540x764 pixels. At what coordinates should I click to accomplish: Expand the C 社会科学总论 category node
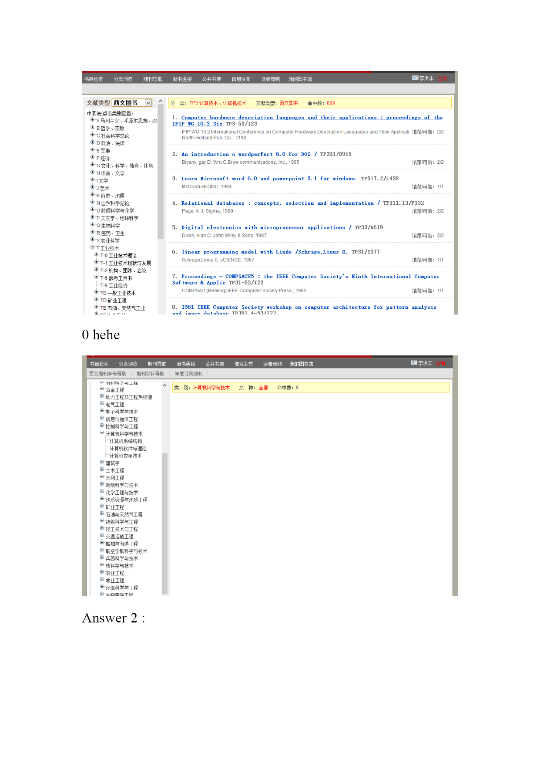coord(92,135)
